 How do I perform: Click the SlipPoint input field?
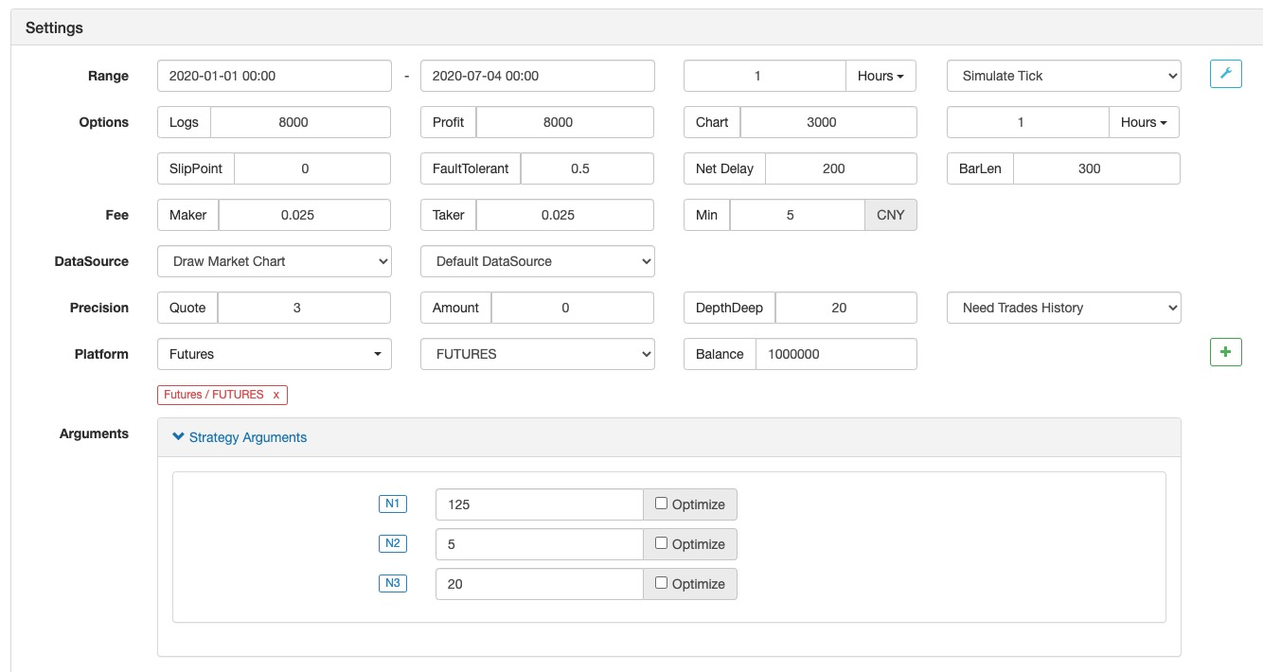click(311, 168)
